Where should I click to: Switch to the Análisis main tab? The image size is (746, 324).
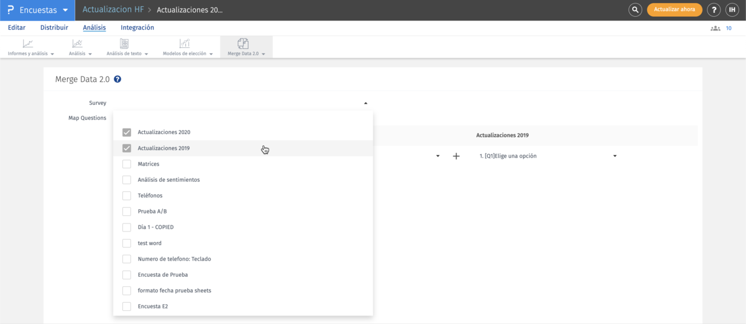point(94,28)
